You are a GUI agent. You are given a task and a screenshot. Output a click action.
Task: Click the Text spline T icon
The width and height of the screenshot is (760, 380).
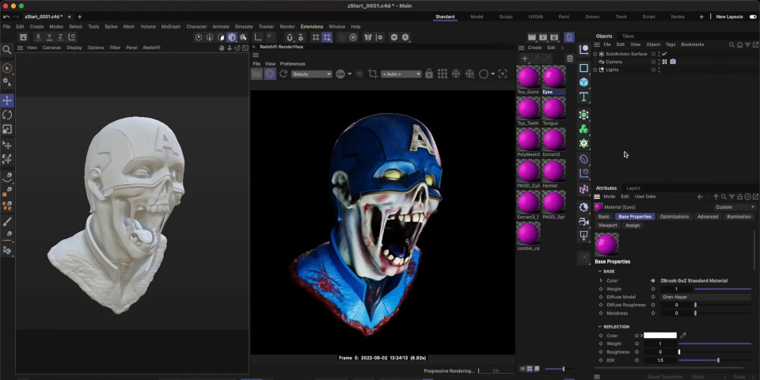(x=584, y=97)
